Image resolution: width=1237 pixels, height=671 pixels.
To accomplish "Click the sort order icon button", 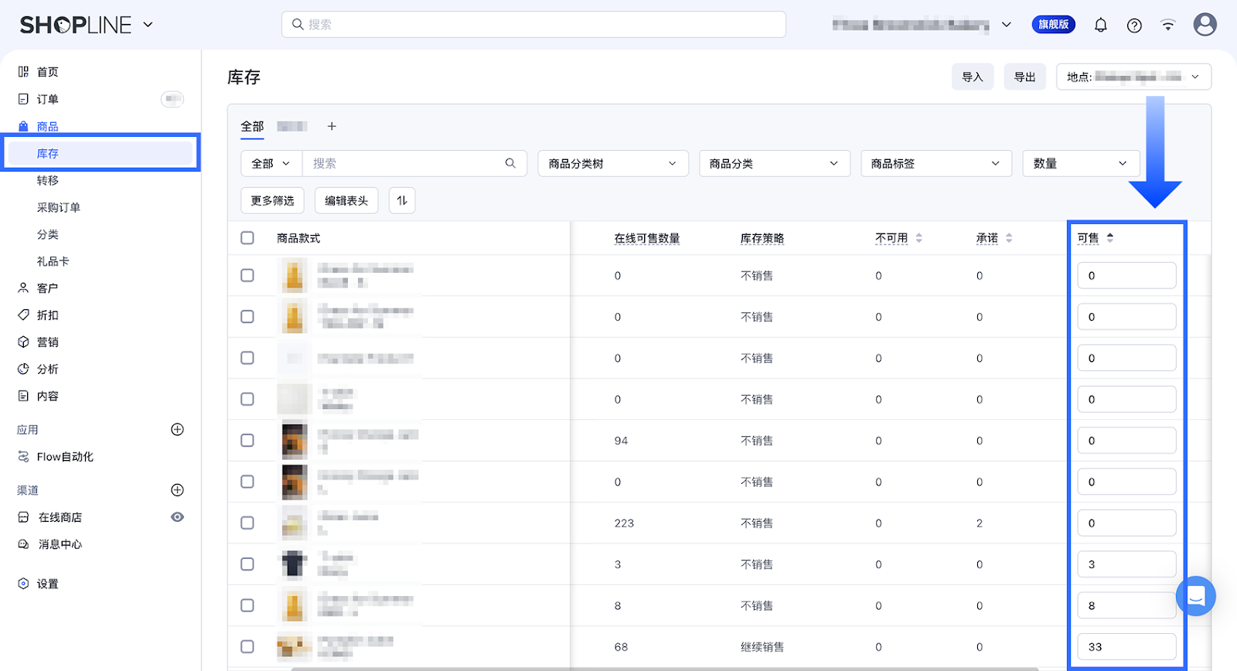I will 402,200.
